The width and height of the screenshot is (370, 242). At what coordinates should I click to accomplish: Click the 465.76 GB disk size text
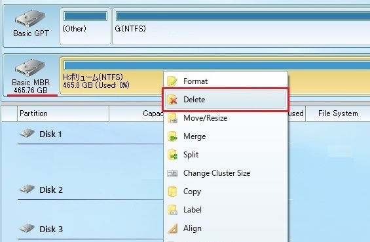point(31,91)
